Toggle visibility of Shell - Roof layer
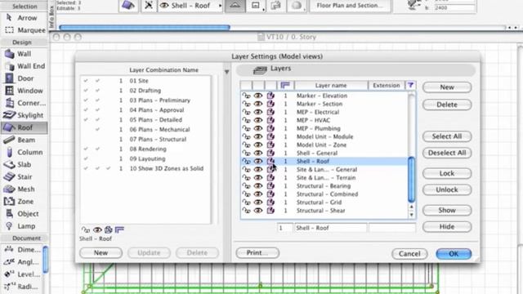The image size is (523, 294). point(258,162)
